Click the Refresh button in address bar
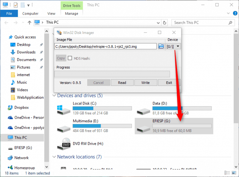Image resolution: width=239 pixels, height=177 pixels. (x=164, y=23)
